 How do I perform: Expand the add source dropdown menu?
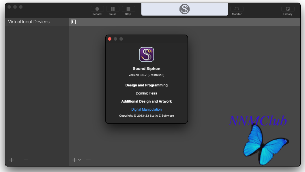[x=76, y=160]
